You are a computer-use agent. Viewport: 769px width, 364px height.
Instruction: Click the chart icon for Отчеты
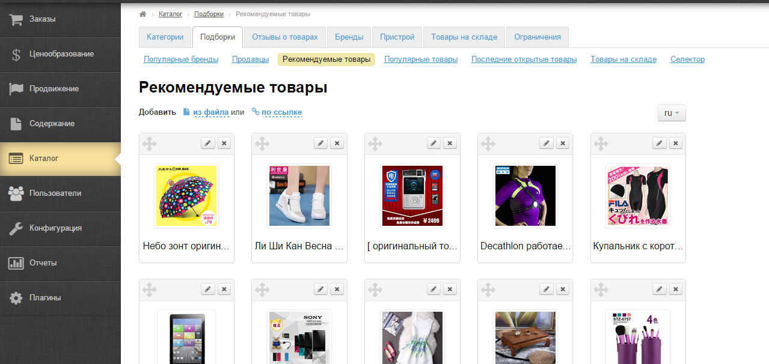coord(16,263)
